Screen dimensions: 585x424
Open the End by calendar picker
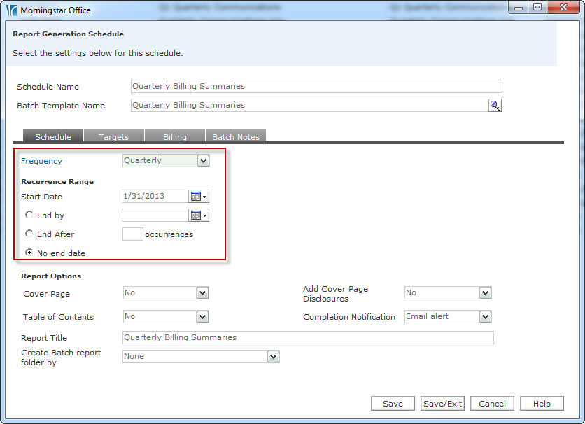[x=199, y=215]
